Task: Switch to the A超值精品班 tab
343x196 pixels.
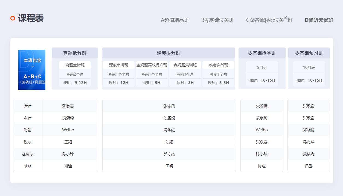Action: point(175,20)
